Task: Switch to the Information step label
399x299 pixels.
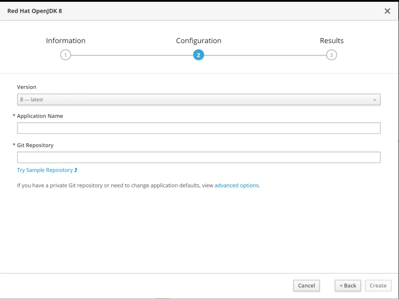Action: point(65,40)
